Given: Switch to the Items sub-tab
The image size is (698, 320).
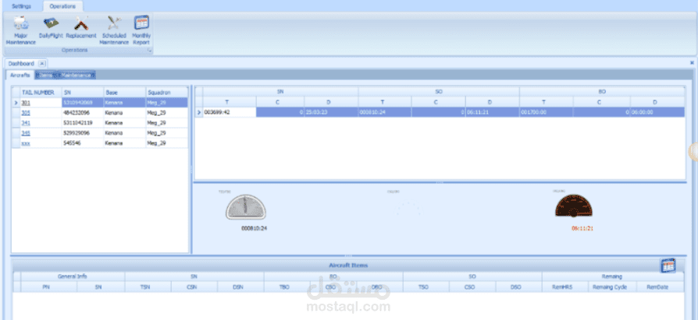Looking at the screenshot, I should 45,76.
